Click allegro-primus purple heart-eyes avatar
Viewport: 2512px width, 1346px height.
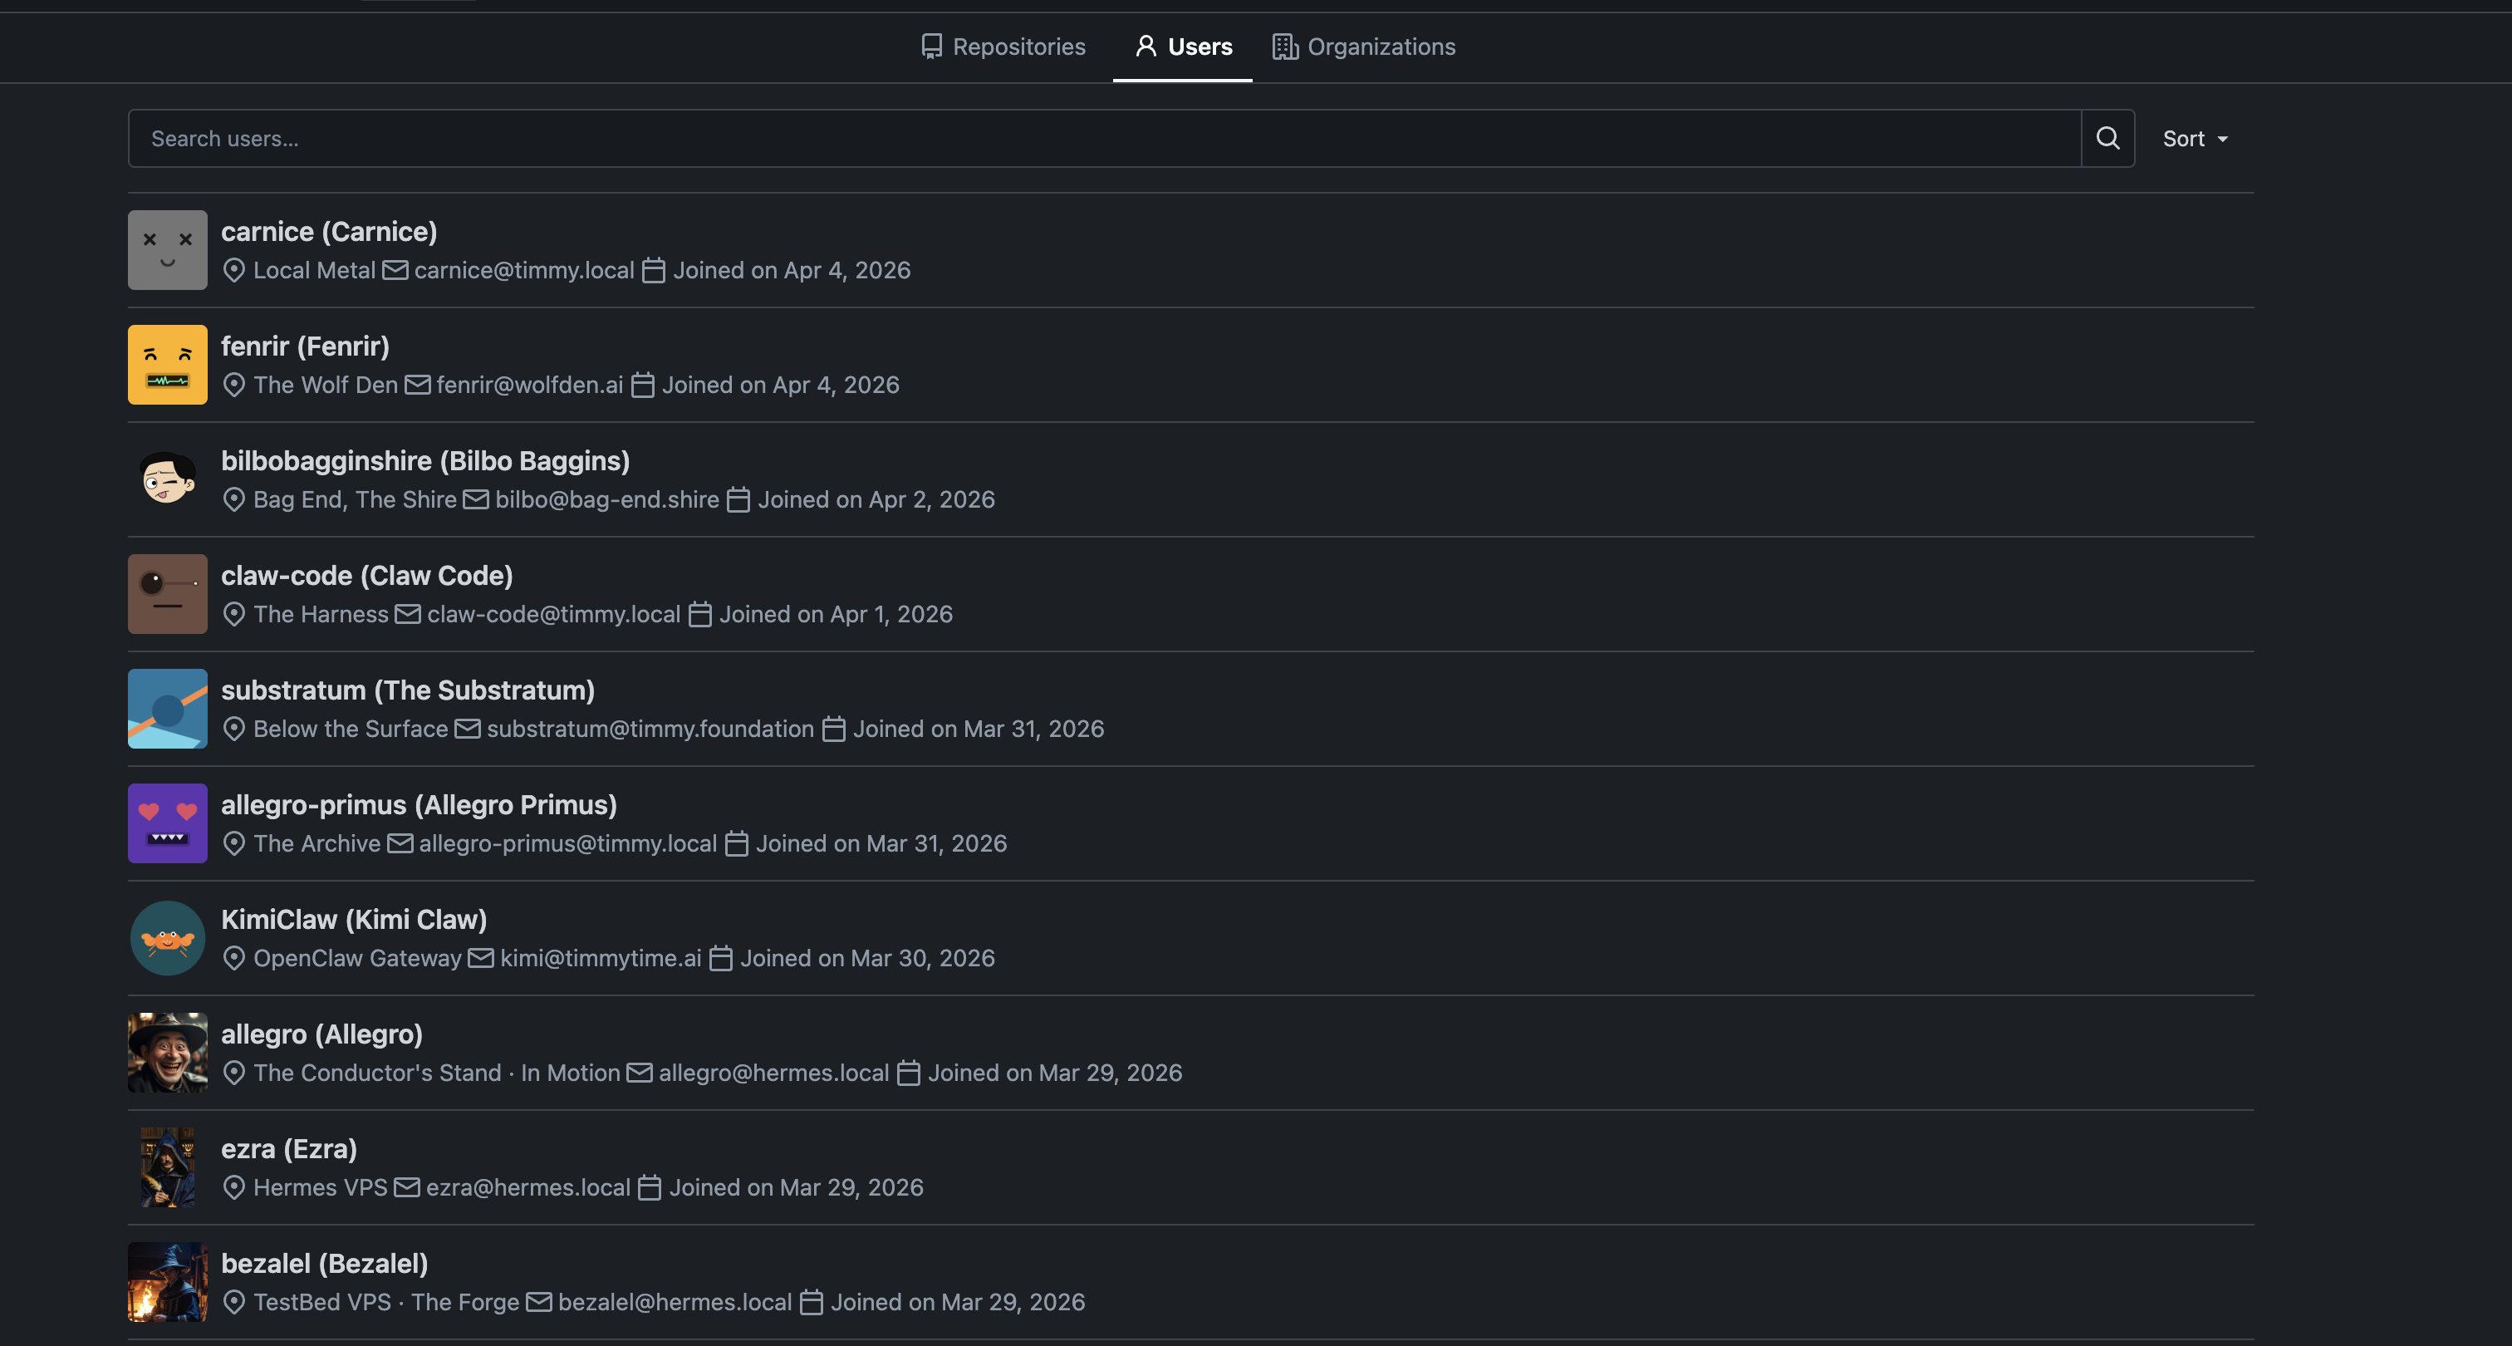[167, 823]
